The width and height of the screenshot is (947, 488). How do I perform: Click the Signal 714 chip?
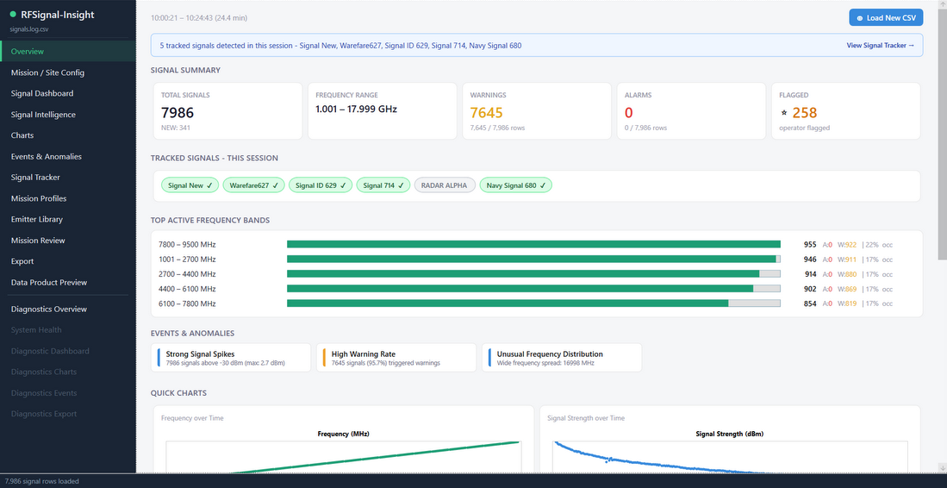pos(383,185)
